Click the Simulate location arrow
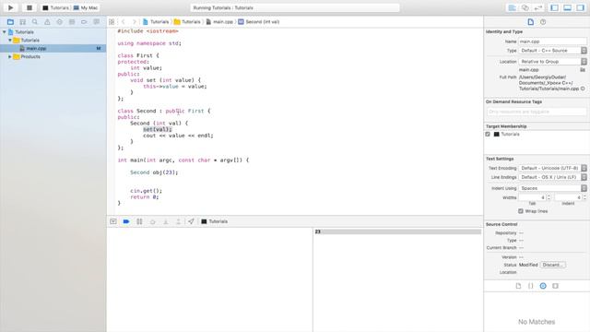Viewport: 590px width, 332px height. (x=191, y=221)
